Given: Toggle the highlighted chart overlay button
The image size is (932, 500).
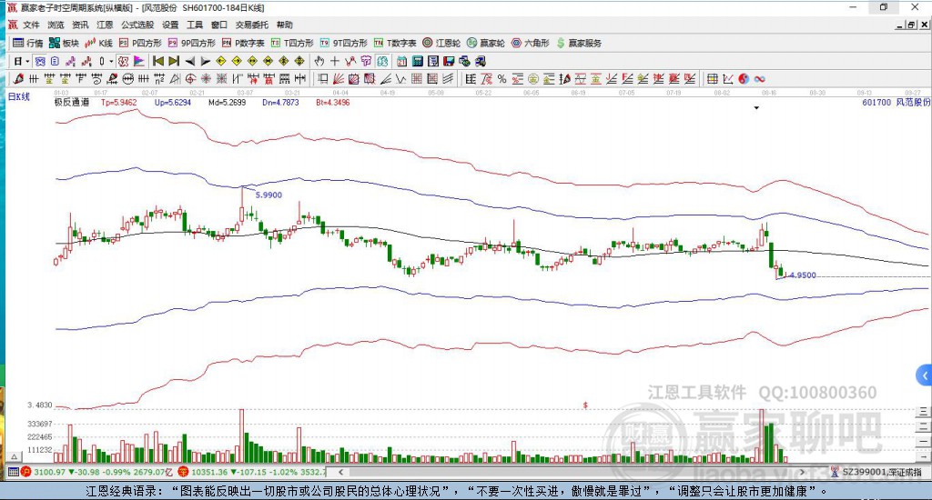Looking at the screenshot, I should click(40, 61).
